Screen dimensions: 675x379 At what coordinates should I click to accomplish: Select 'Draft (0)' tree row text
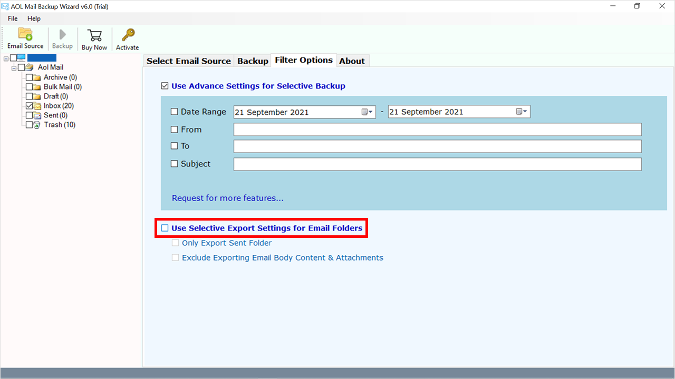(x=56, y=96)
